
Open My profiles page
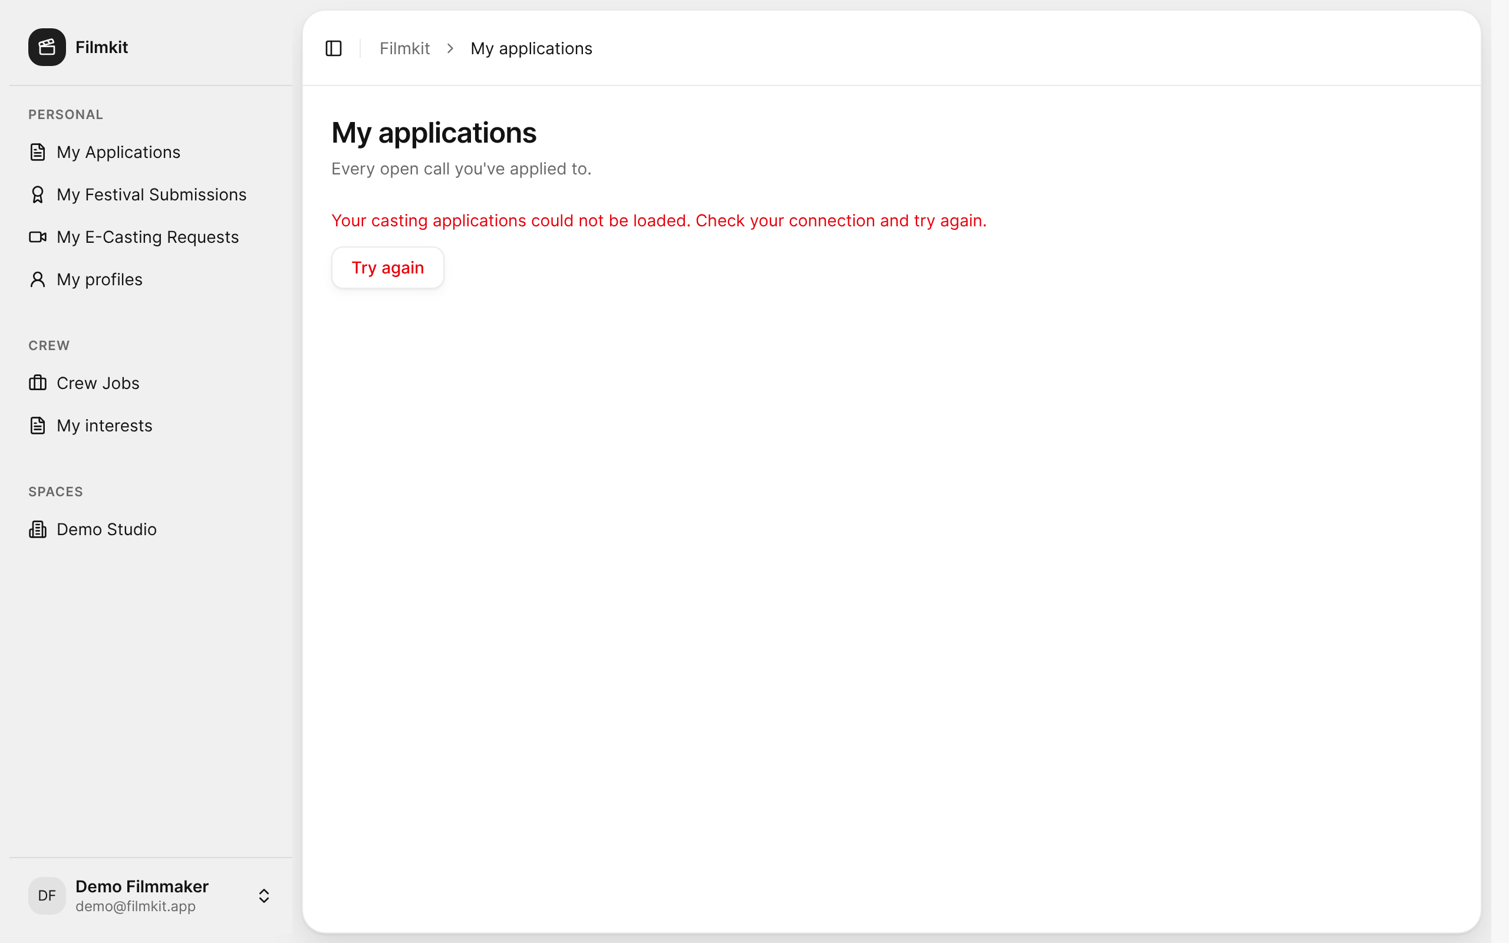[x=151, y=279]
